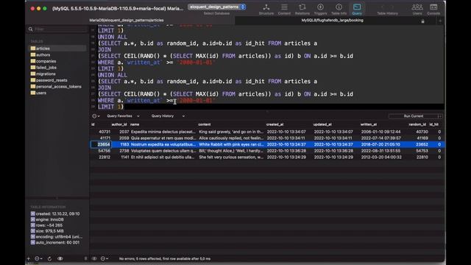Open Run Current arrow dropdown
The image size is (471, 265).
coord(439,116)
